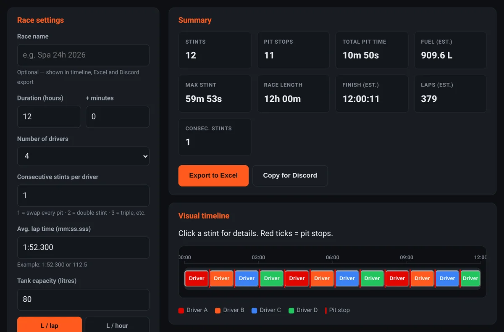Export the plan to Excel
Image resolution: width=504 pixels, height=332 pixels.
tap(213, 176)
